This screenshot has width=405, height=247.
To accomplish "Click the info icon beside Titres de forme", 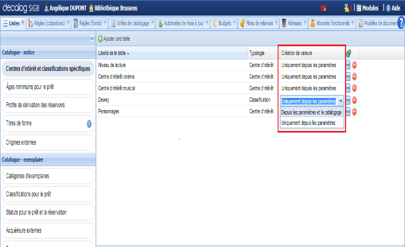I will pos(89,123).
